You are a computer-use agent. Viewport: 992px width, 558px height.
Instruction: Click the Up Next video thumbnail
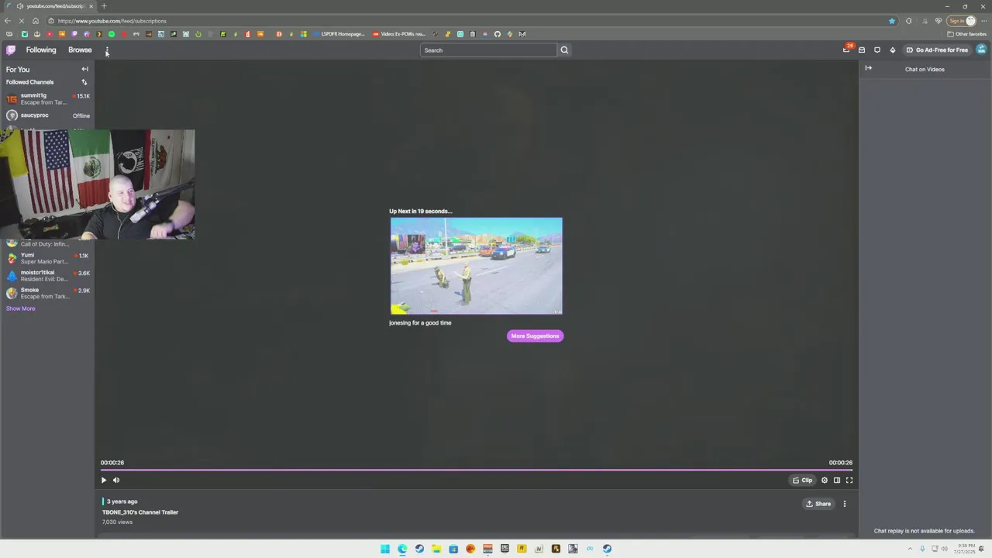click(477, 266)
